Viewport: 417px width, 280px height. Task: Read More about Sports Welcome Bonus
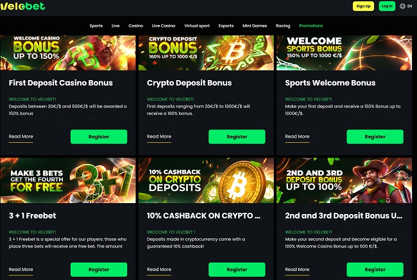(x=297, y=136)
